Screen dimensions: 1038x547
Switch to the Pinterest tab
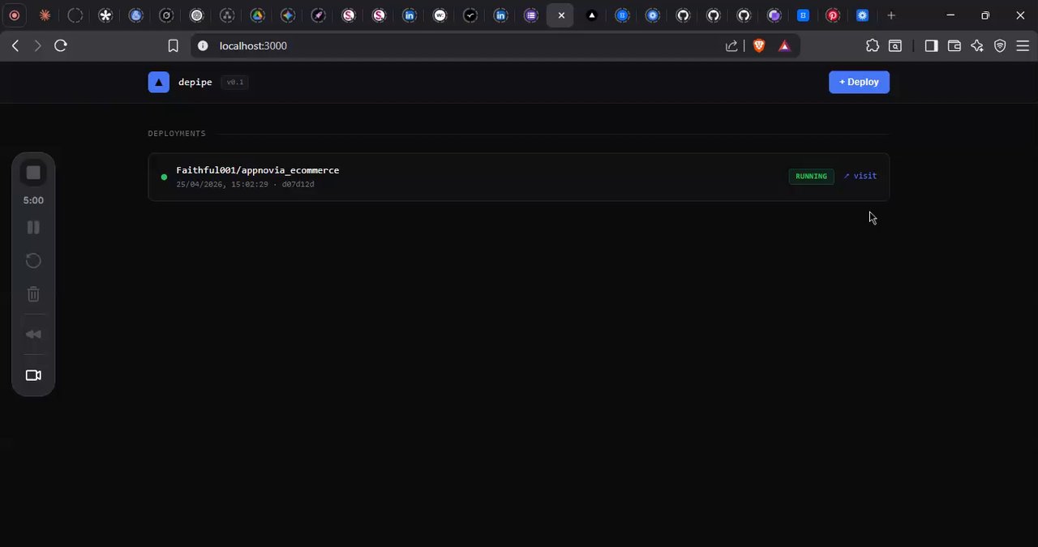[x=833, y=15]
